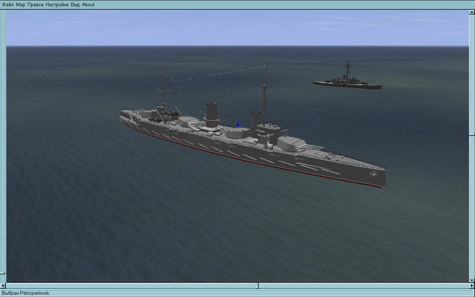The height and width of the screenshot is (297, 475).
Task: Open the Настройки menu
Action: [57, 4]
